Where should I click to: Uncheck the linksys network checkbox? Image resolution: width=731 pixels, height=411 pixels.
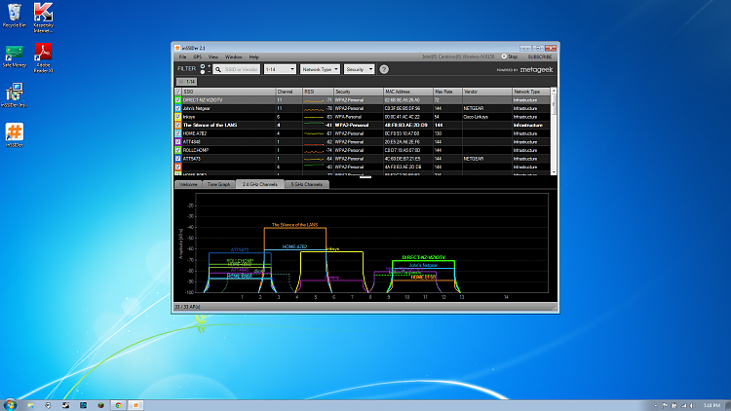[177, 117]
